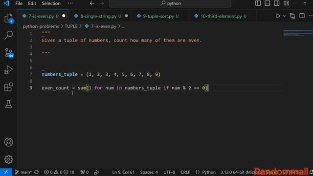313x176 pixels.
Task: Open more editor actions at top right
Action: (311, 16)
